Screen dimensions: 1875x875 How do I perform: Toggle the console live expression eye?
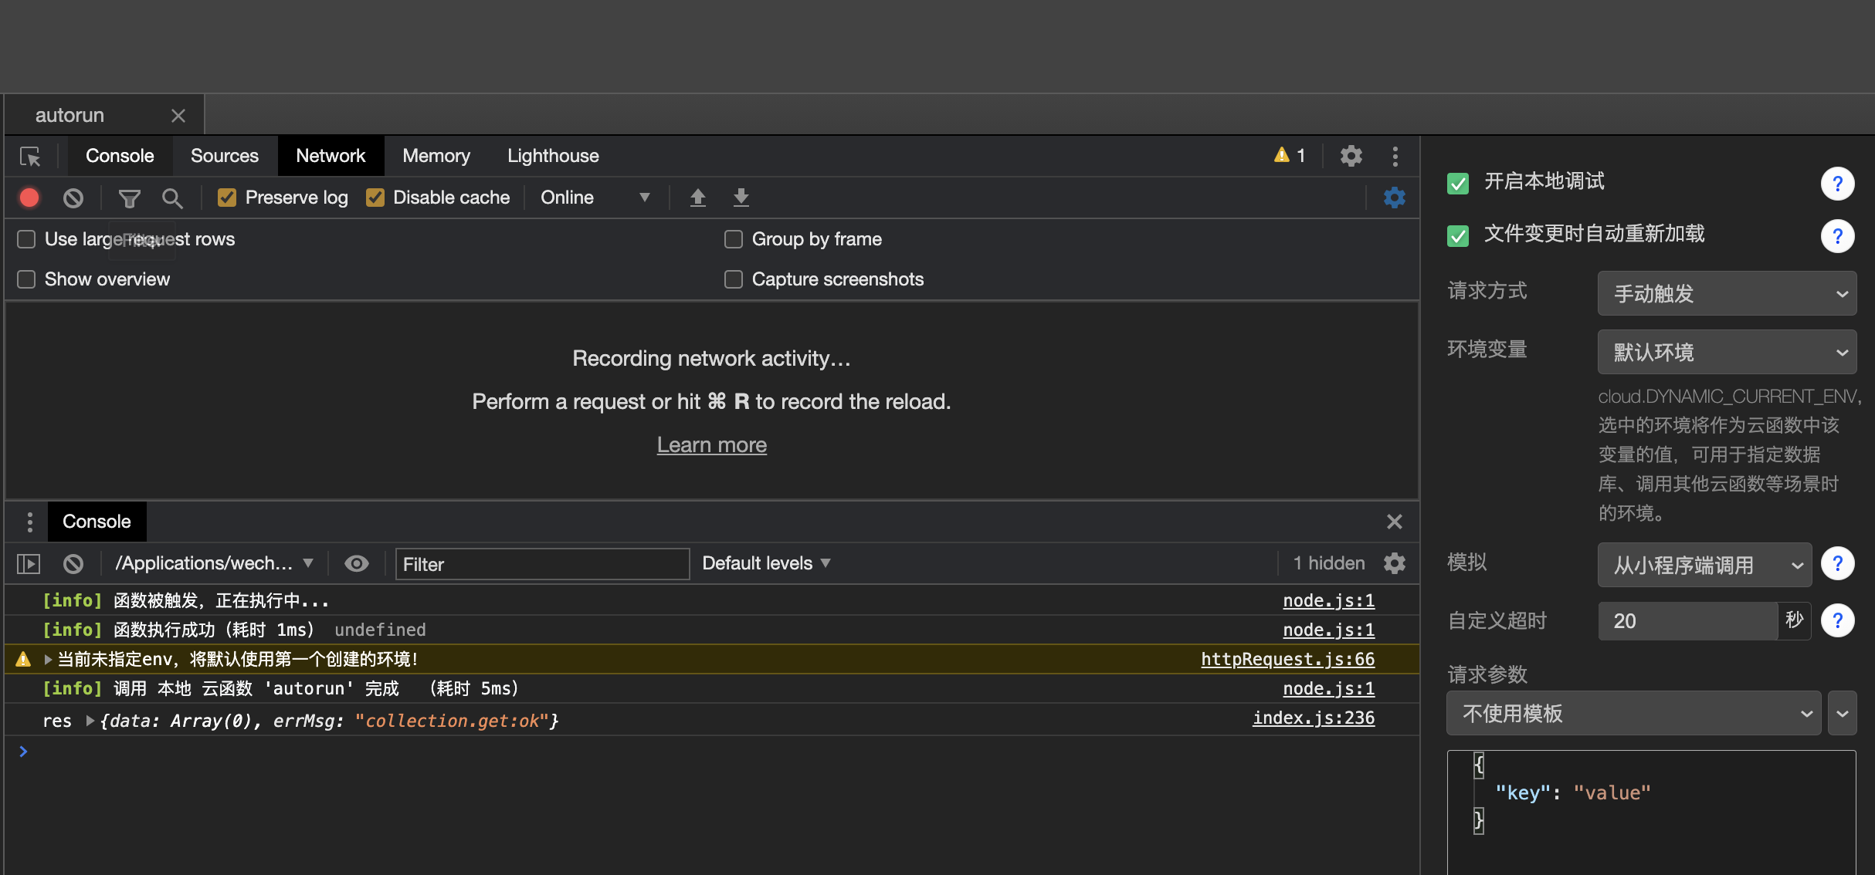[356, 563]
